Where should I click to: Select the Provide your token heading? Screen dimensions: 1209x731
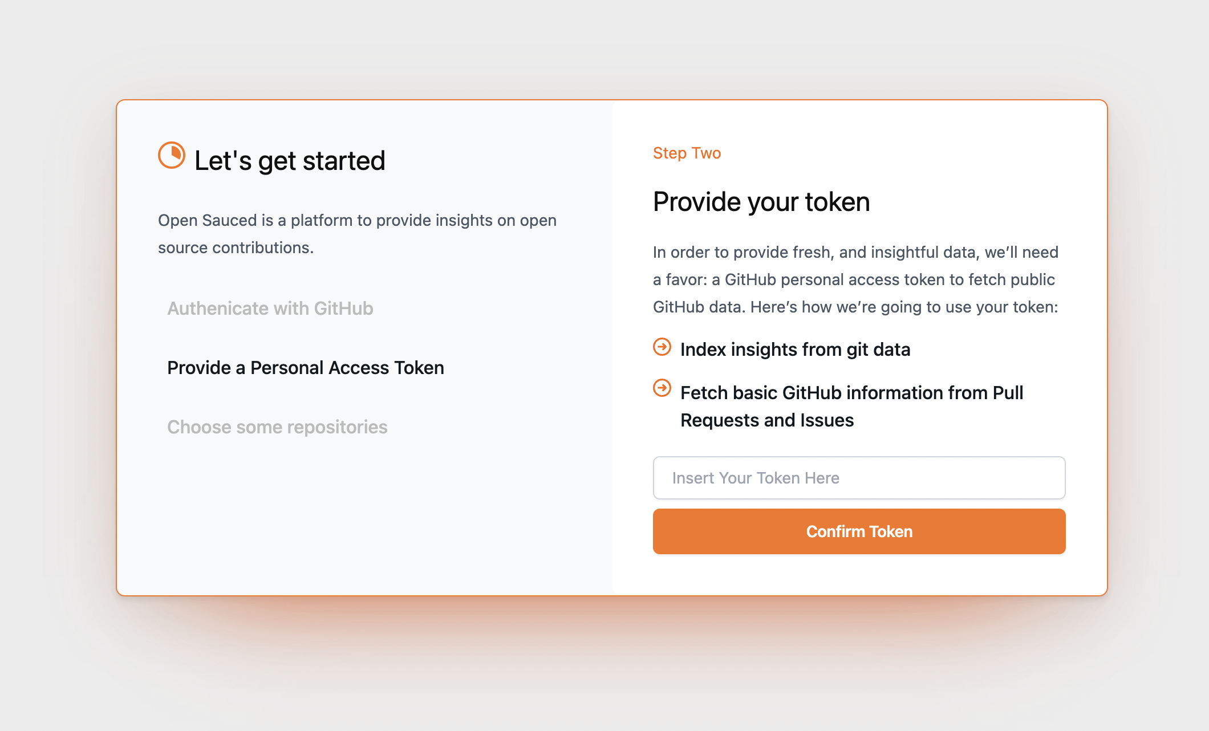[x=761, y=201]
